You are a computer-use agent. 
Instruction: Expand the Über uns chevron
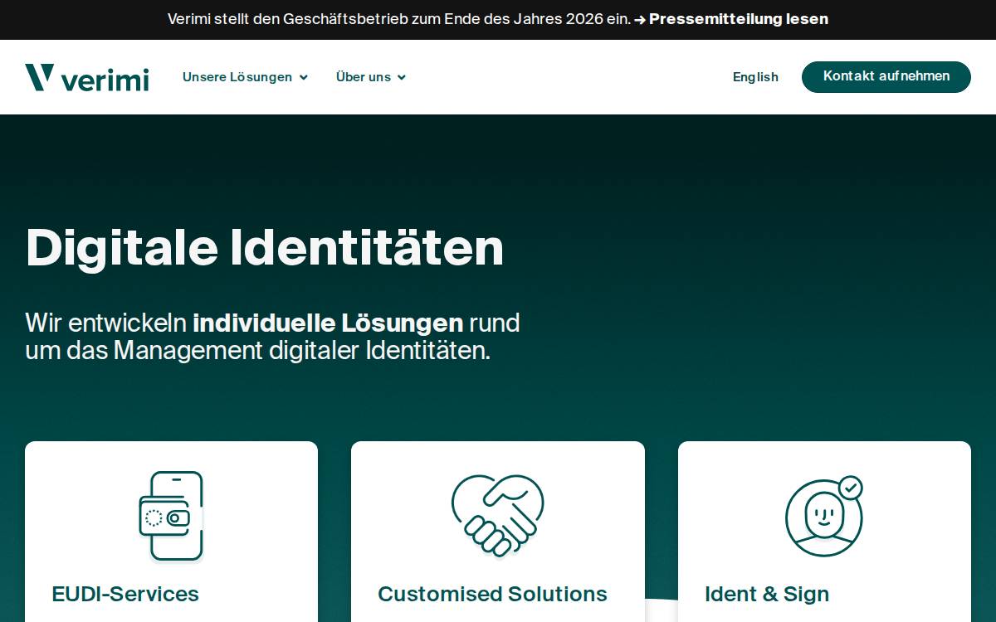tap(402, 78)
